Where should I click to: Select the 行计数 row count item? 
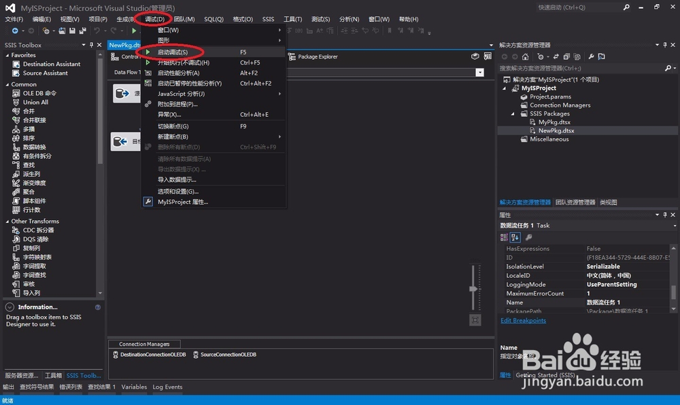click(x=31, y=210)
